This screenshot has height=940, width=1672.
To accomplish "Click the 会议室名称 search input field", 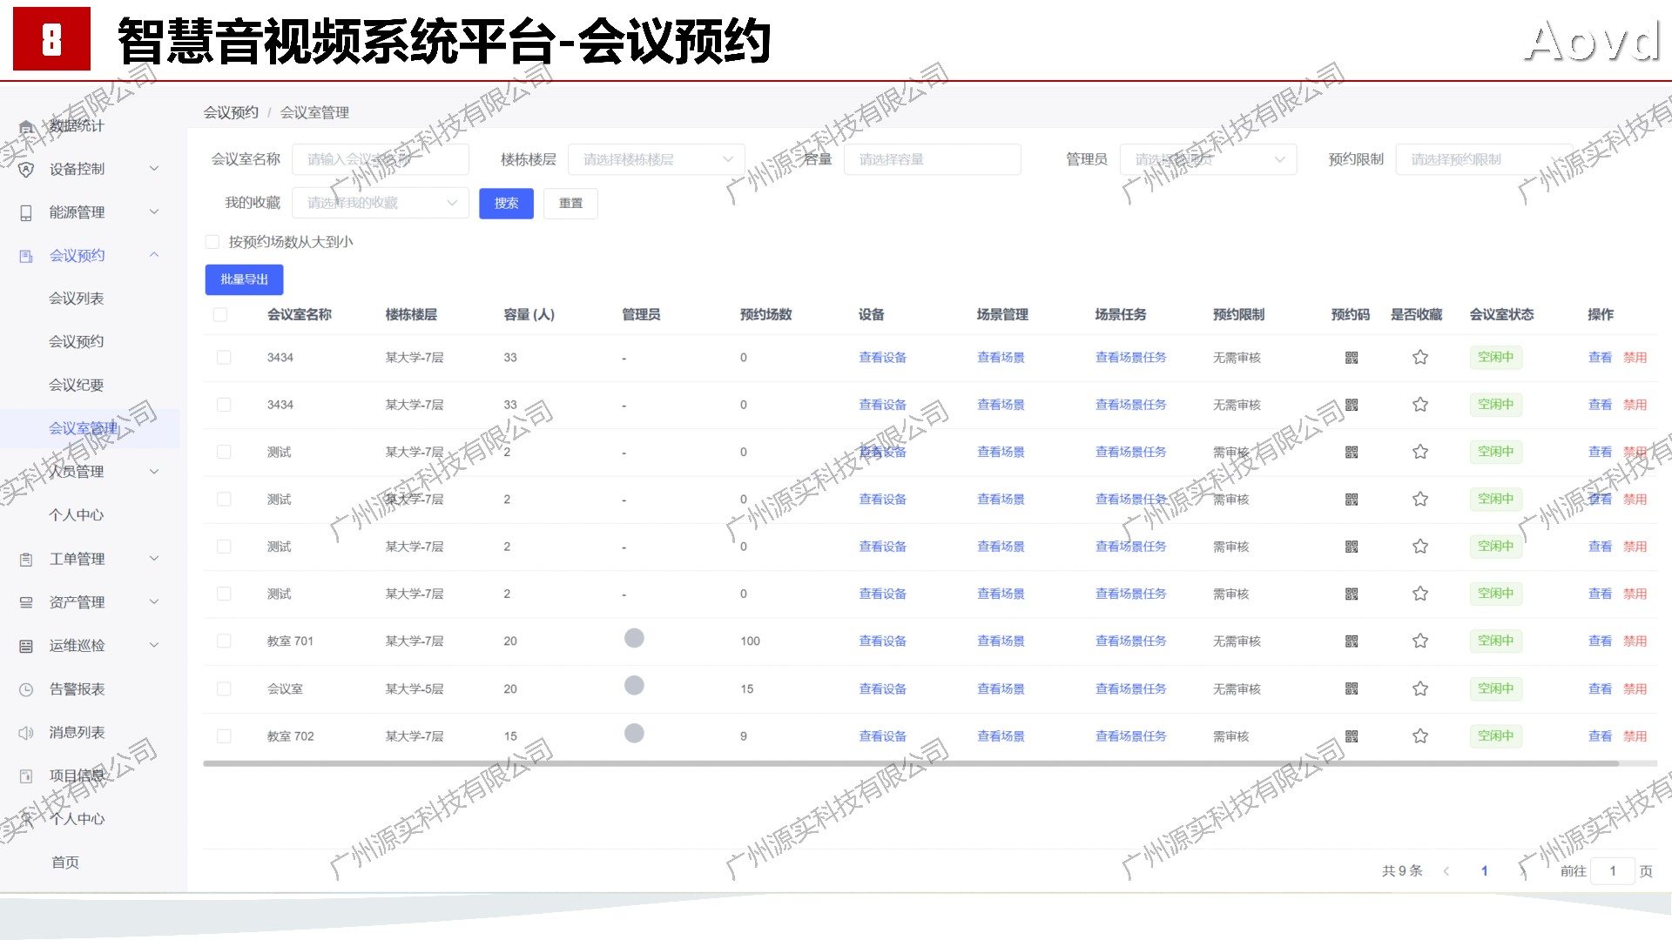I will (x=381, y=159).
